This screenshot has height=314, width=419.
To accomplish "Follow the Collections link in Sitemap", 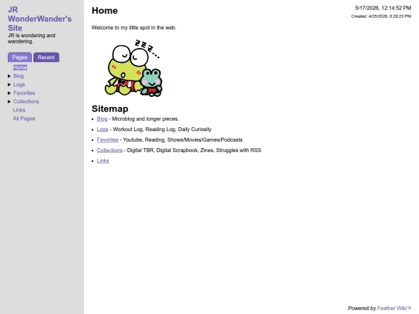I will (x=109, y=150).
